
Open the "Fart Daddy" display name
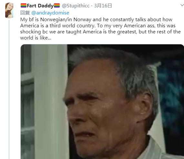coord(40,6)
